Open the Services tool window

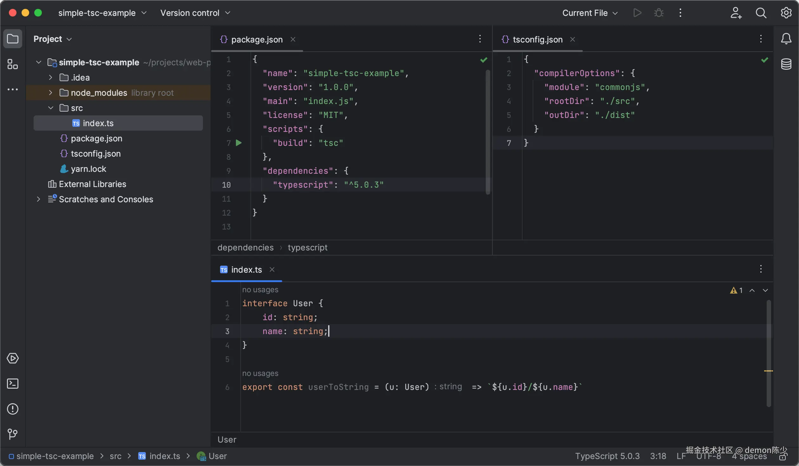13,359
